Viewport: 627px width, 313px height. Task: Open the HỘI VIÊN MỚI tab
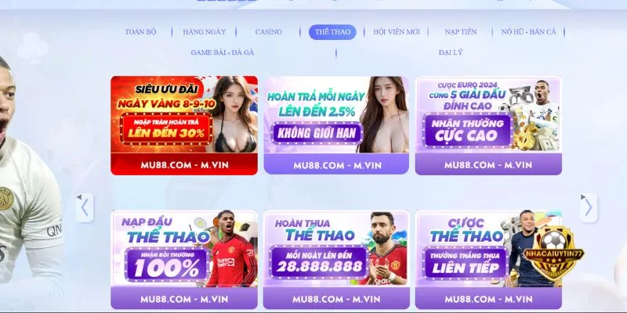(x=397, y=32)
